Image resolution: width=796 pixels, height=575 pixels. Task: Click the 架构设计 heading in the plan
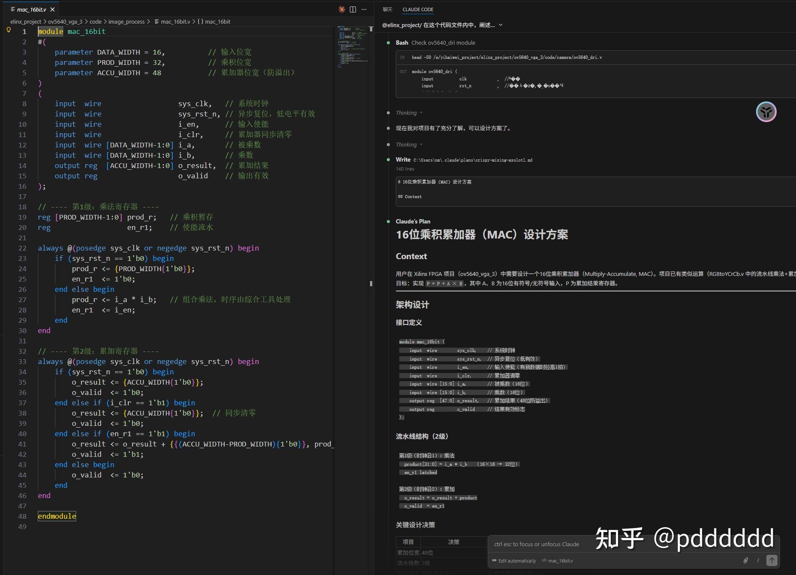[x=412, y=305]
